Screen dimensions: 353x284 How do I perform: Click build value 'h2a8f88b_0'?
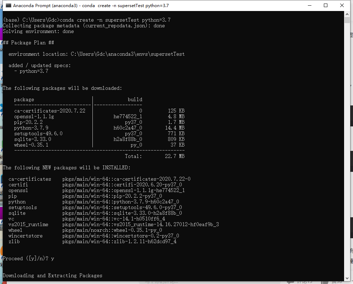(128, 139)
